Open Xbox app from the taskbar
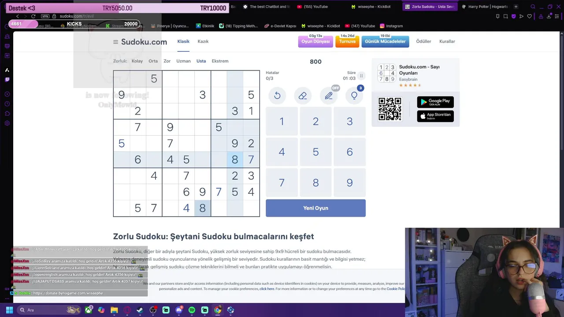 (89, 310)
